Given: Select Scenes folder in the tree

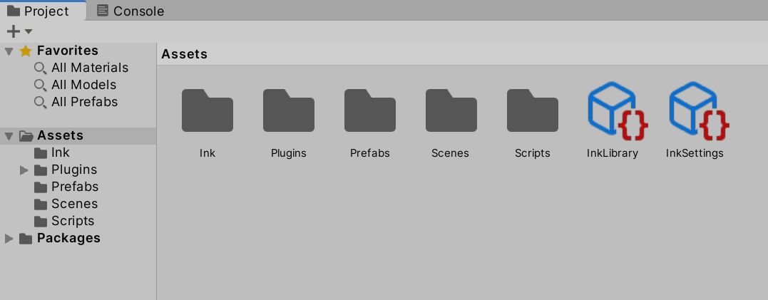Looking at the screenshot, I should 74,204.
